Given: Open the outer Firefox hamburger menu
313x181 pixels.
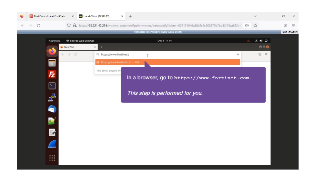Looking at the screenshot, I should pyautogui.click(x=293, y=25).
